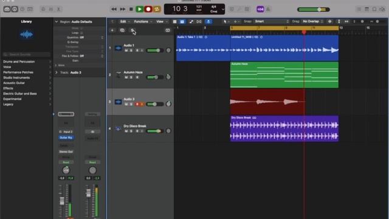389x219 pixels.
Task: Open the Note Pads button at top right
Action: point(367,9)
